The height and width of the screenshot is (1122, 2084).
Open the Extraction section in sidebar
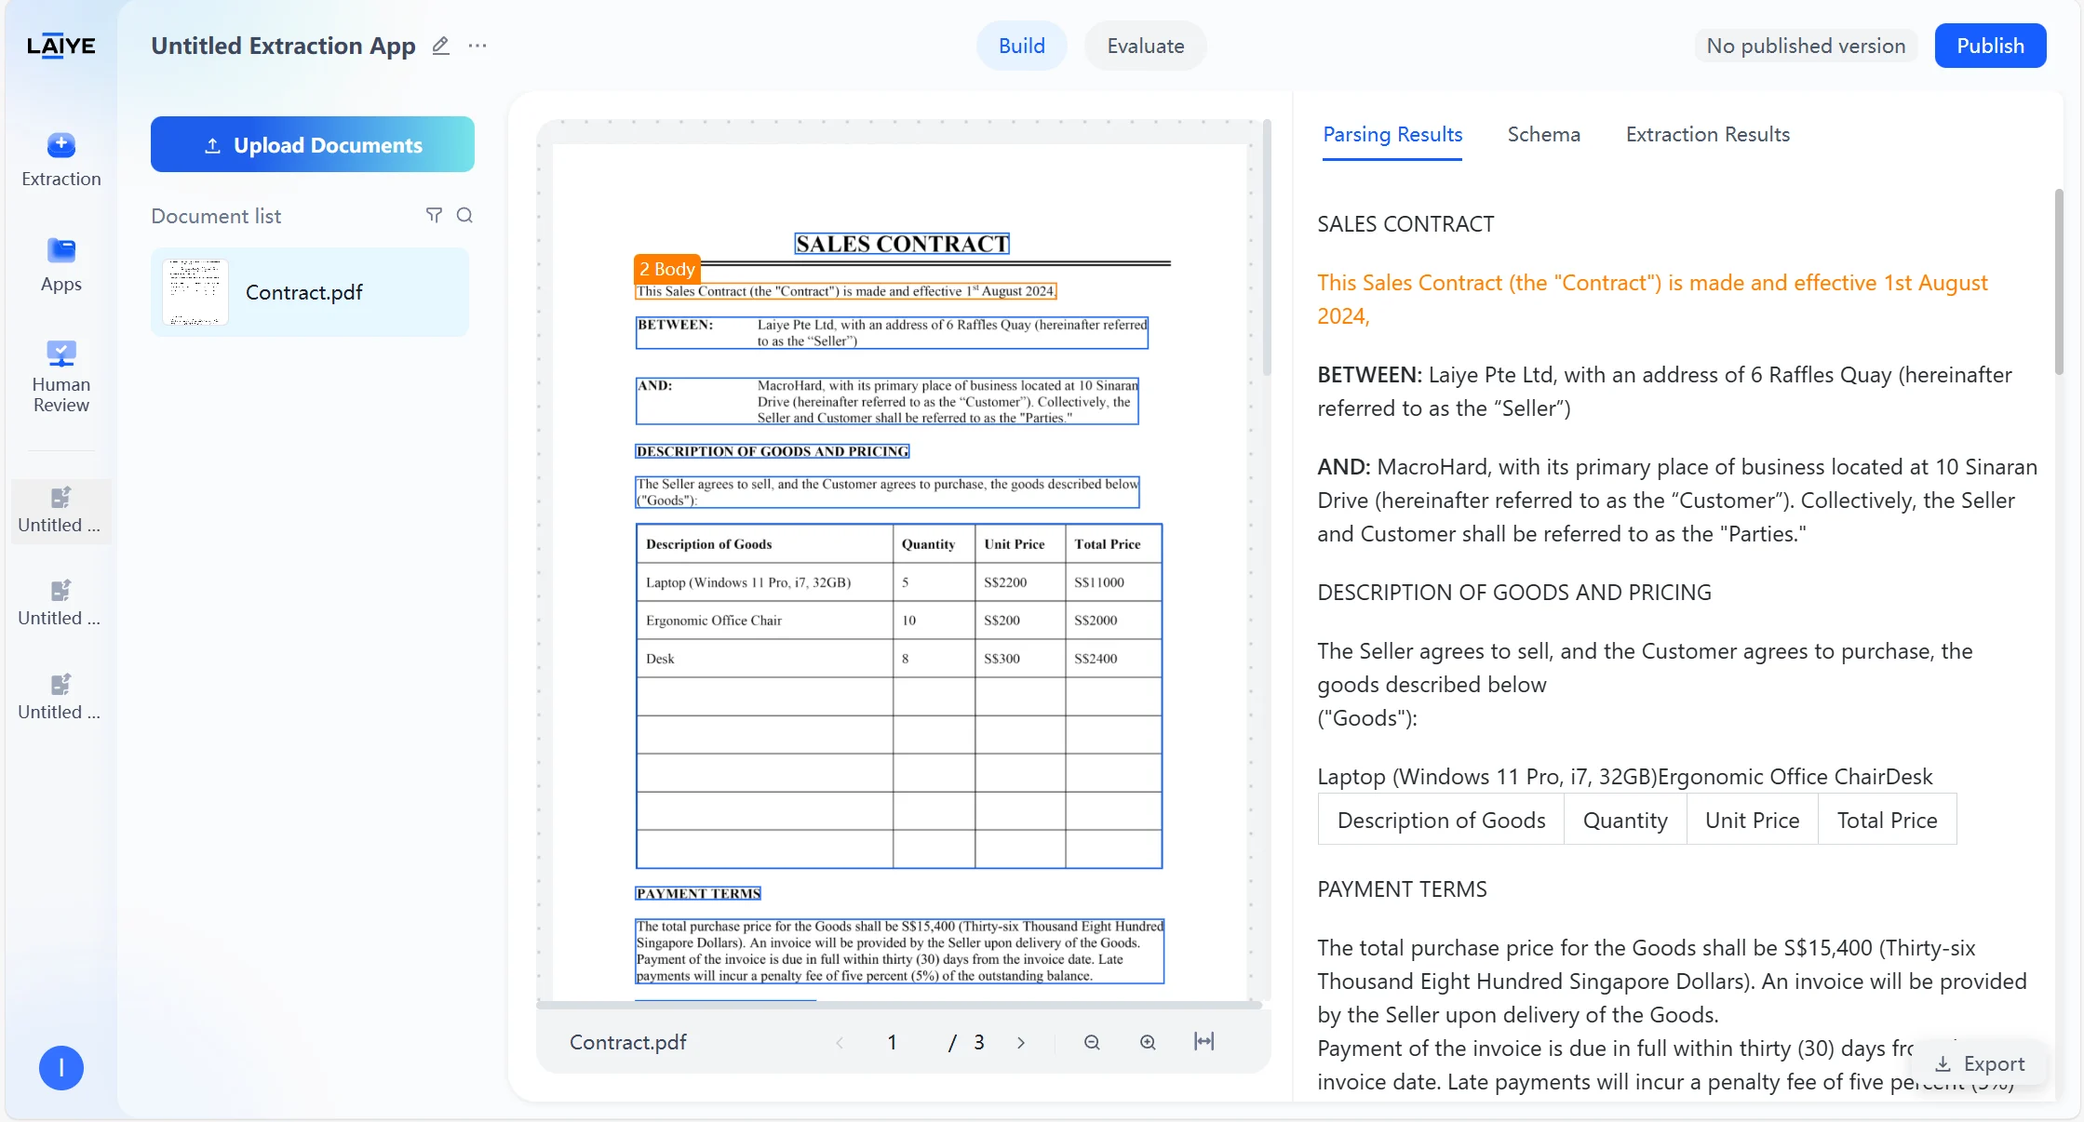[x=61, y=160]
